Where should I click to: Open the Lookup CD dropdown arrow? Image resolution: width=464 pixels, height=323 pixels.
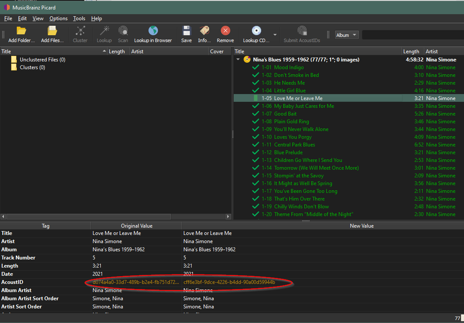pyautogui.click(x=275, y=35)
